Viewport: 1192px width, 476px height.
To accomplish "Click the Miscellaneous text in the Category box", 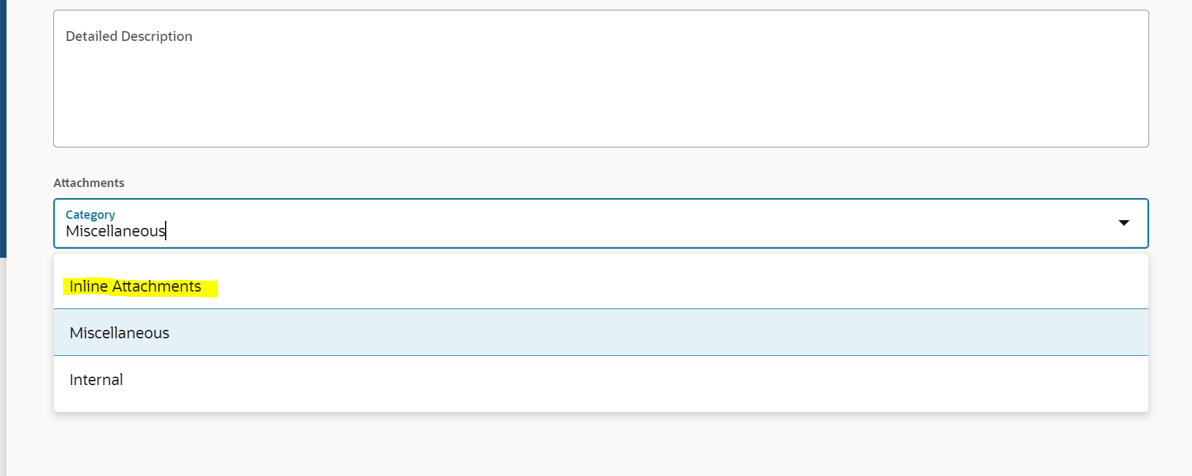I will [115, 231].
